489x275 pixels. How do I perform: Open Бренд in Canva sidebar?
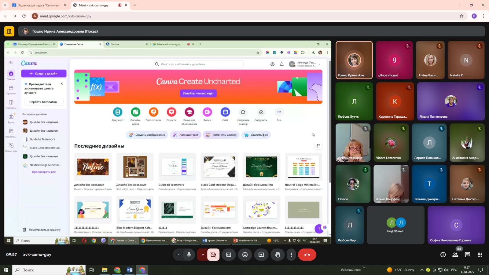pos(11,119)
